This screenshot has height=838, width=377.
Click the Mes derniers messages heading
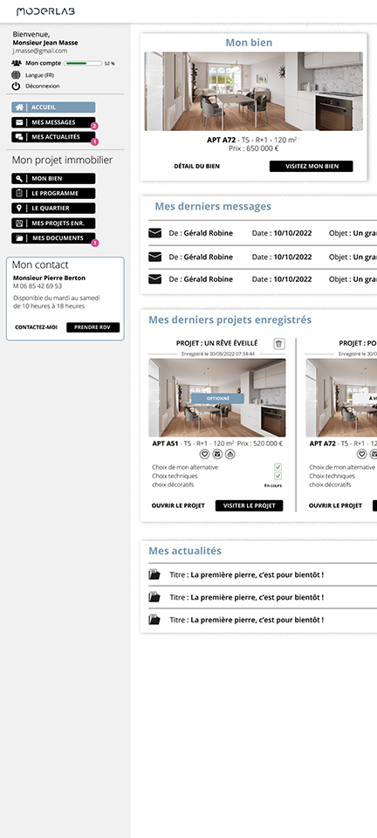[x=213, y=206]
